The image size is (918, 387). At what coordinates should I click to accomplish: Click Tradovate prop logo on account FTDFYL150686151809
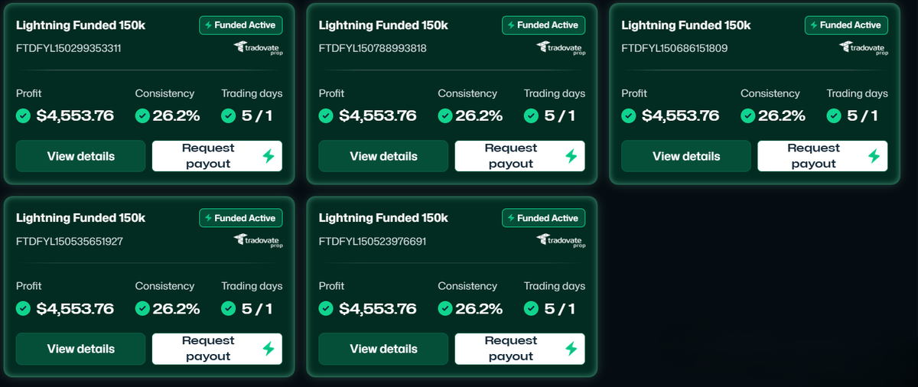click(864, 48)
